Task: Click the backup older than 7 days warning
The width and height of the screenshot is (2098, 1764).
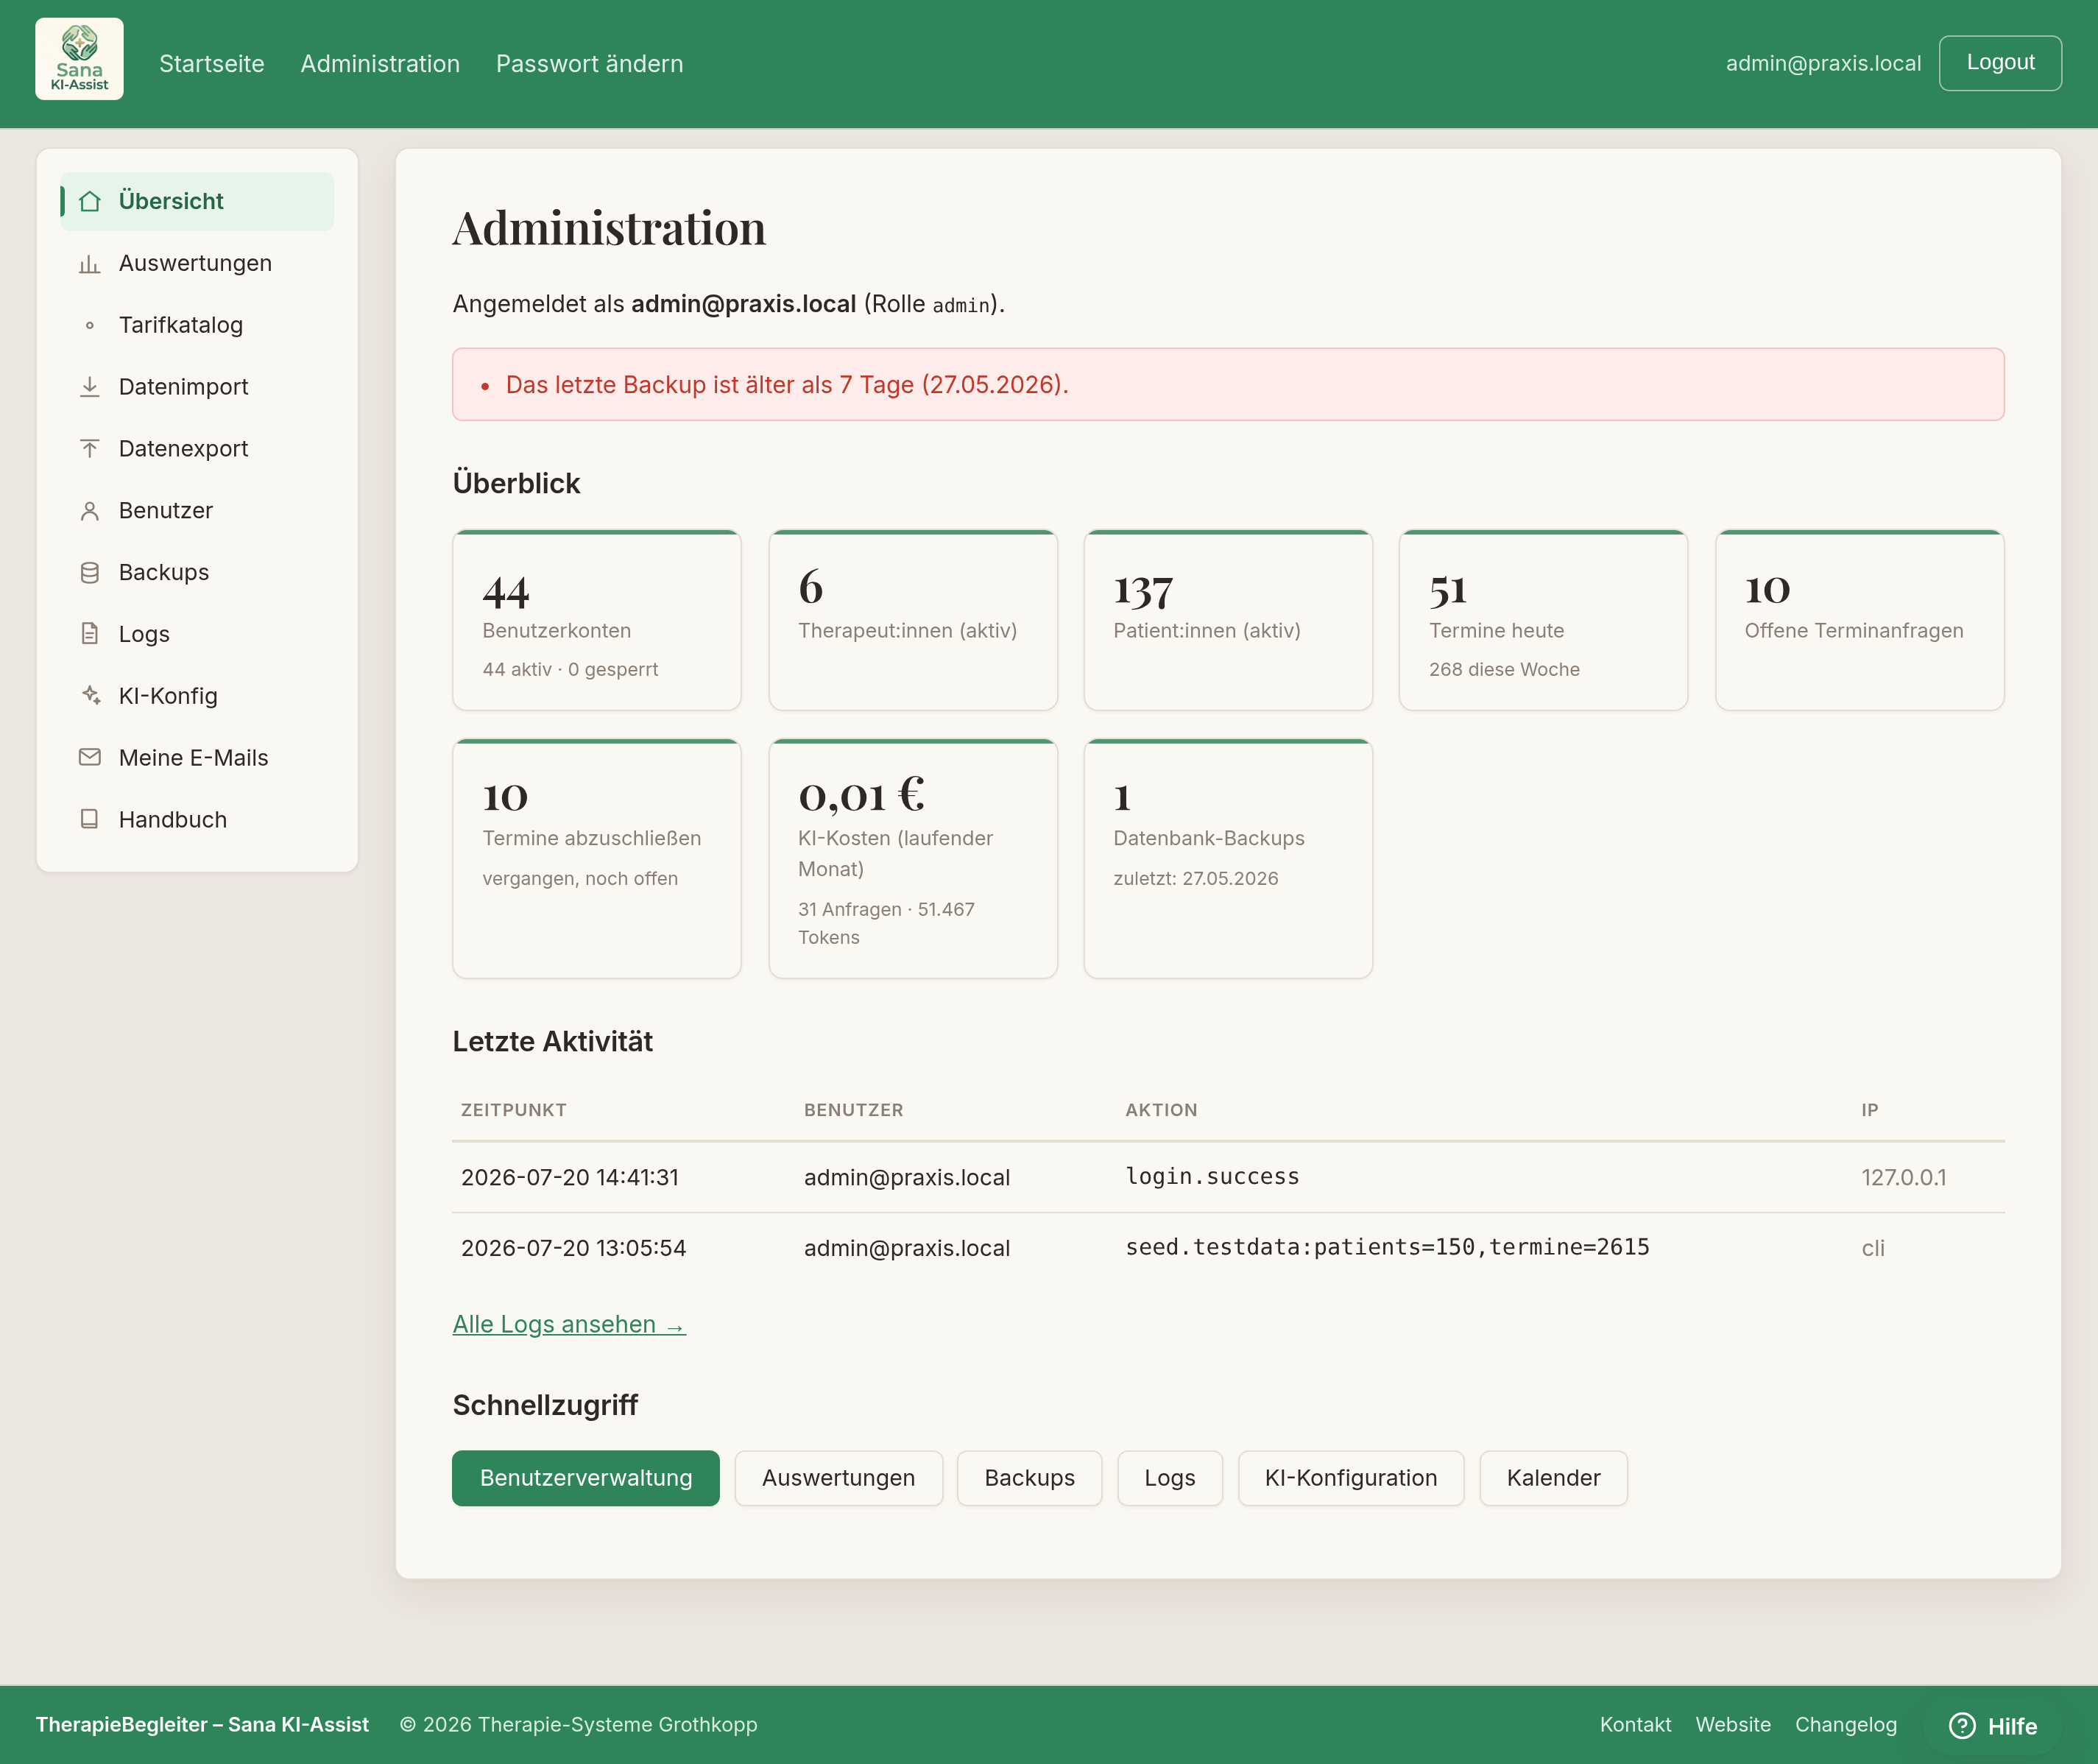Action: coord(1228,385)
